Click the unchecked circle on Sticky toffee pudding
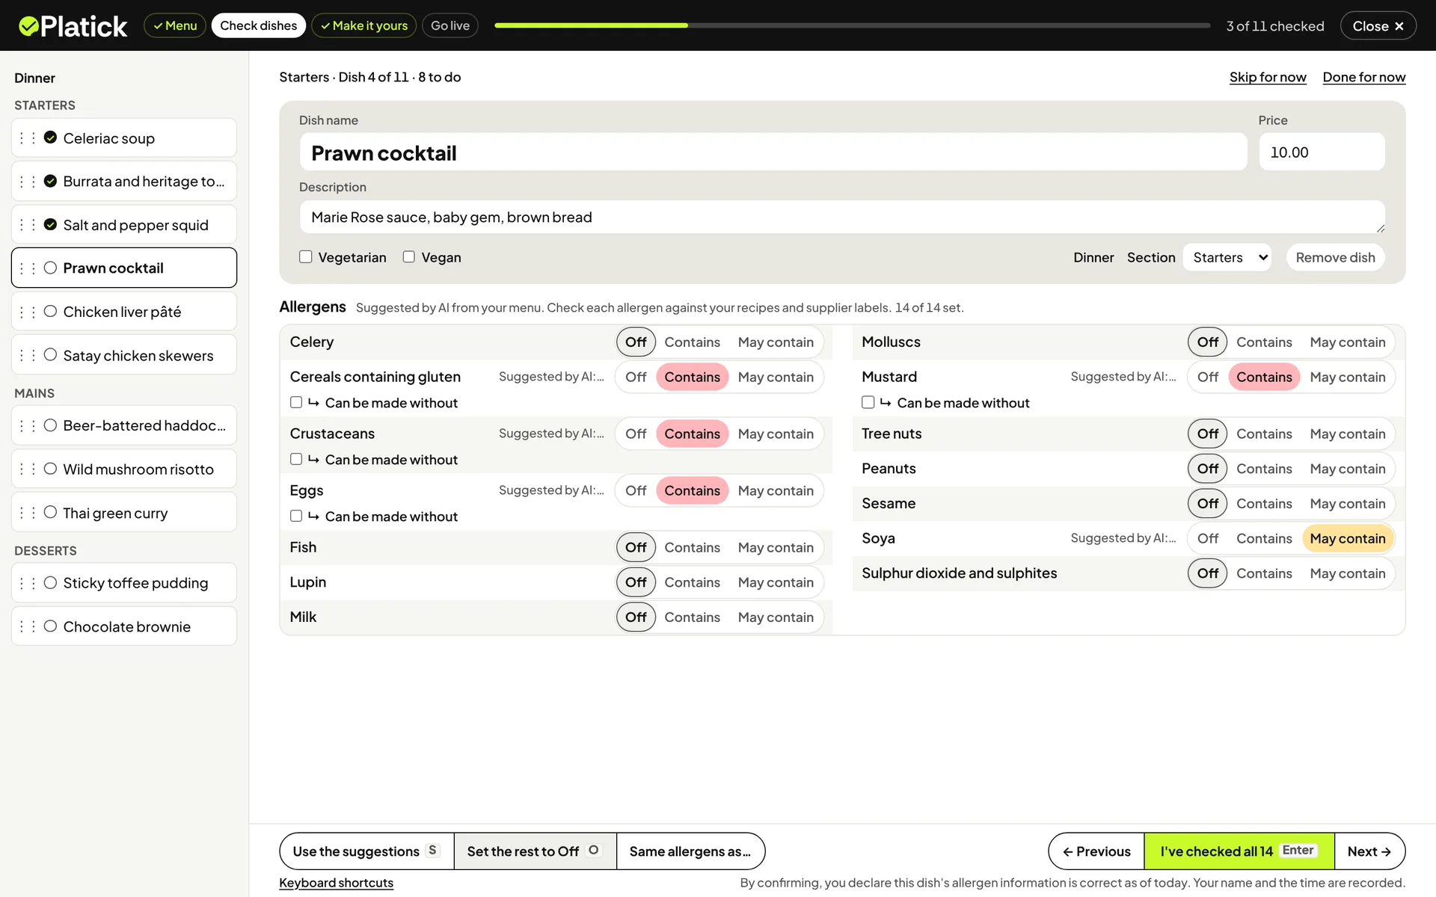The height and width of the screenshot is (897, 1436). point(50,583)
